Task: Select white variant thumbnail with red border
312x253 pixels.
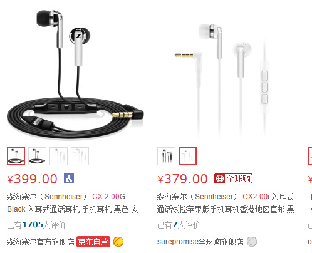Action: tap(187, 156)
